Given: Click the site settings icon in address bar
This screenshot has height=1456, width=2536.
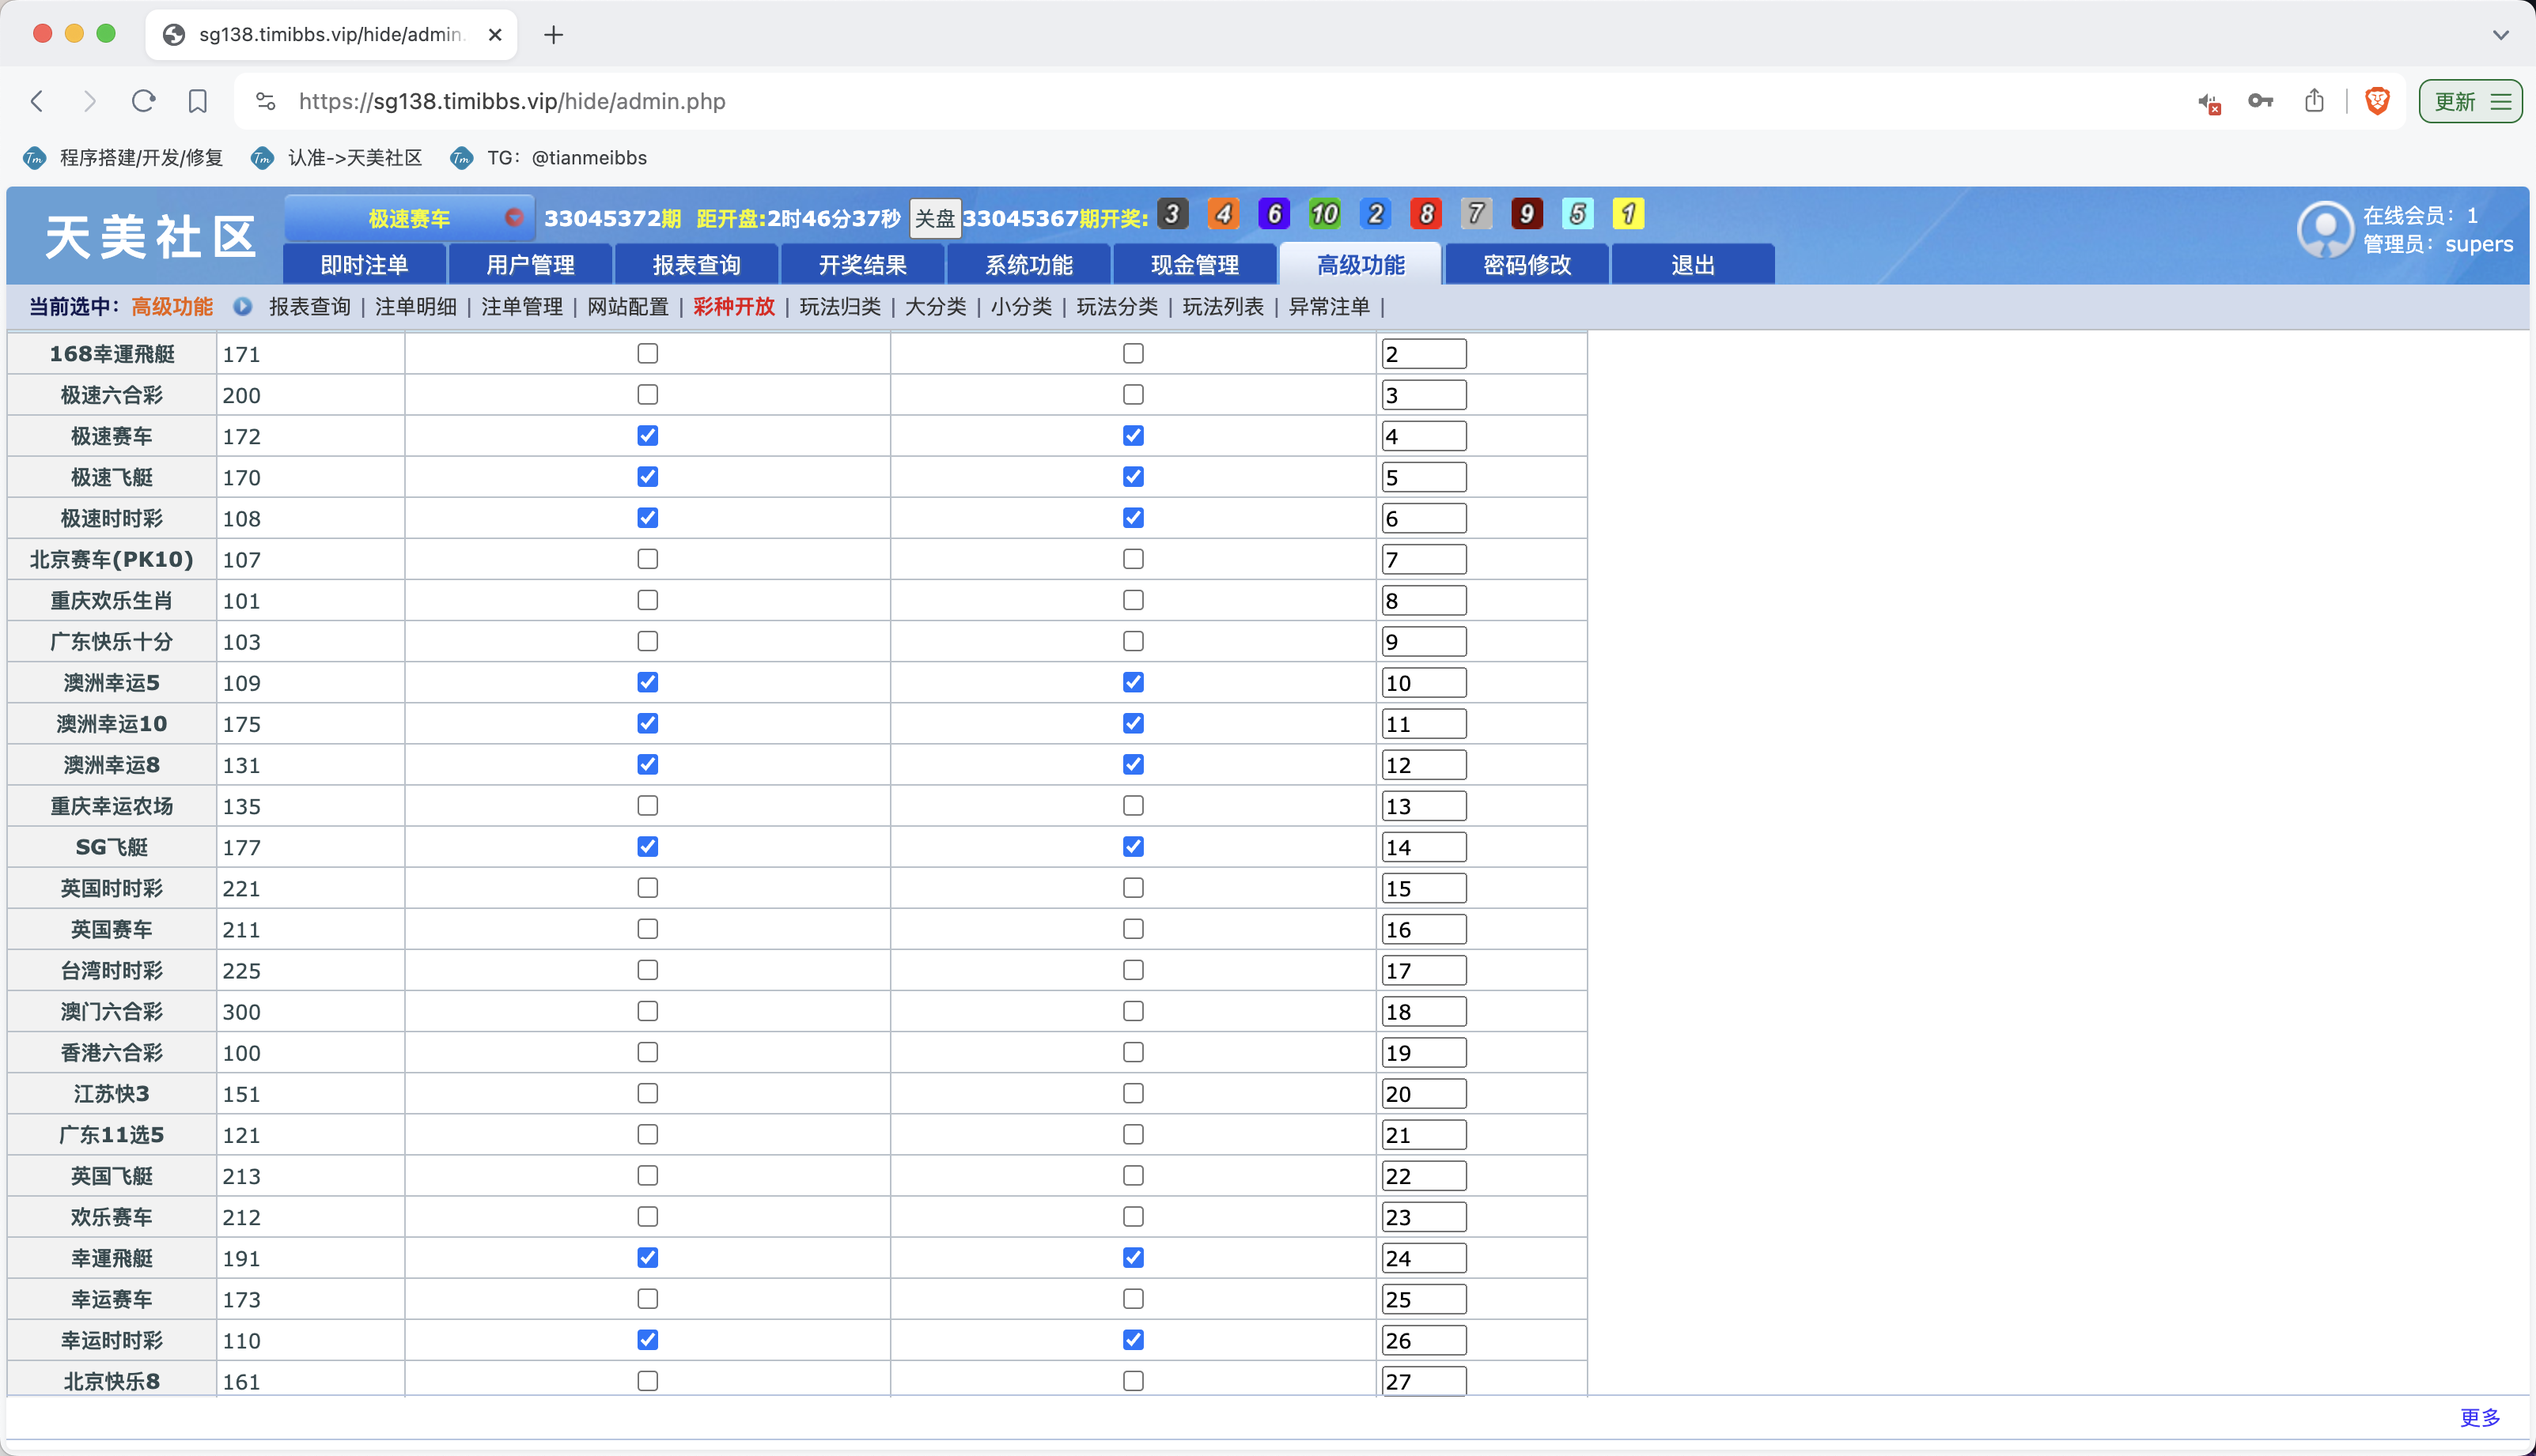Looking at the screenshot, I should [265, 101].
